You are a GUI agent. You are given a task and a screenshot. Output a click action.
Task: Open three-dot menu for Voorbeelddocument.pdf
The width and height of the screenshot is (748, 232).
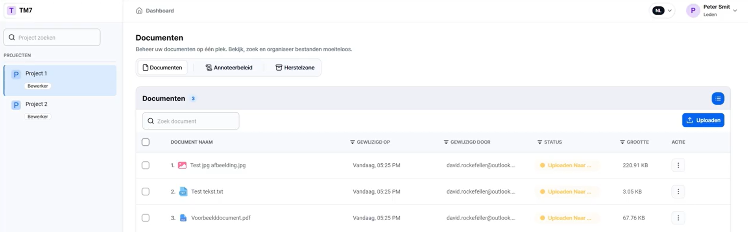(678, 218)
